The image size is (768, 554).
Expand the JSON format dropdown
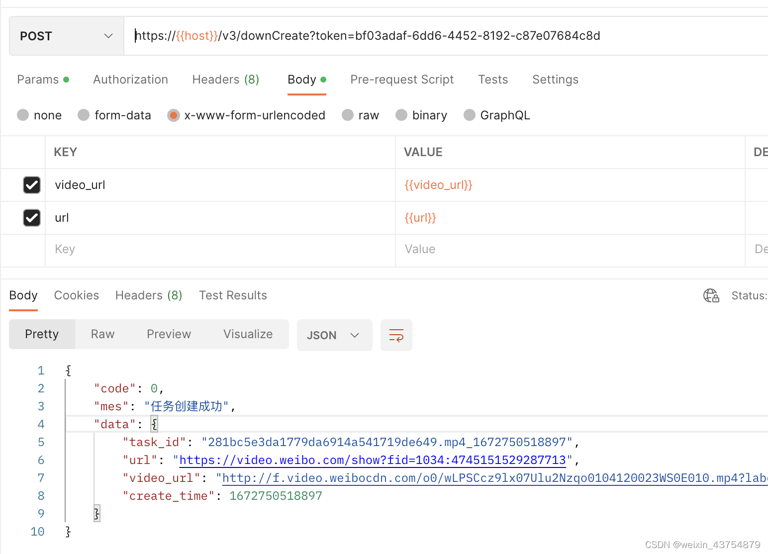point(334,335)
